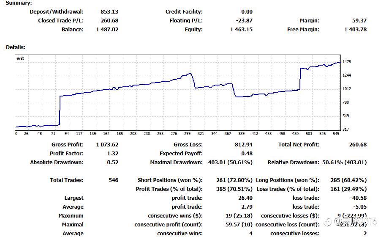381x237 pixels.
Task: Click the 'Maximal Drawdown:' label
Action: coord(176,163)
